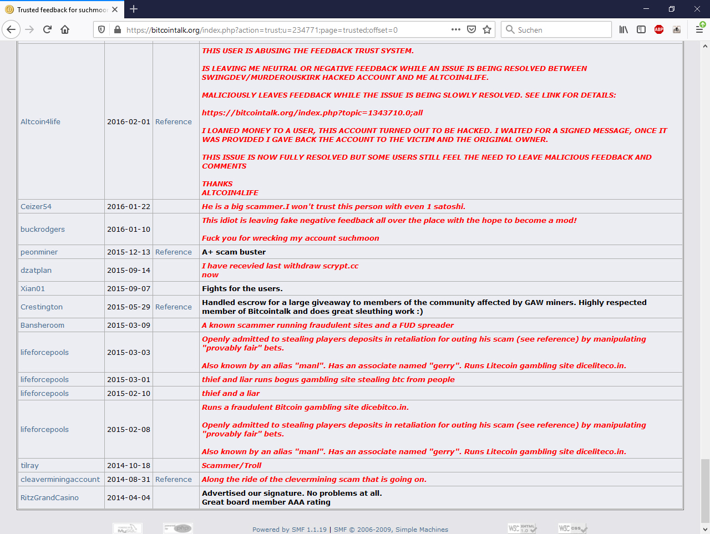
Task: Open Reference link in peonminer row
Action: (174, 252)
